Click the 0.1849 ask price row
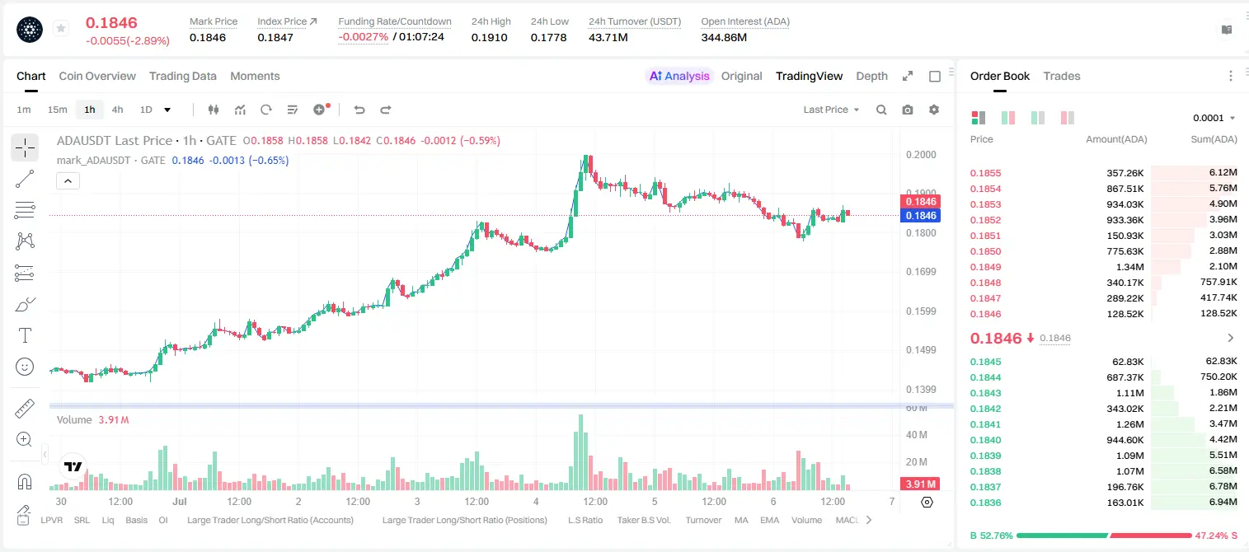Viewport: 1249px width, 552px height. 1103,267
